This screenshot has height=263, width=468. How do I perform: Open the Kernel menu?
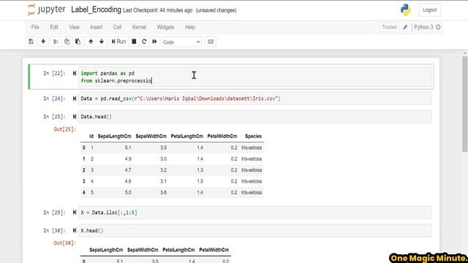click(x=139, y=27)
